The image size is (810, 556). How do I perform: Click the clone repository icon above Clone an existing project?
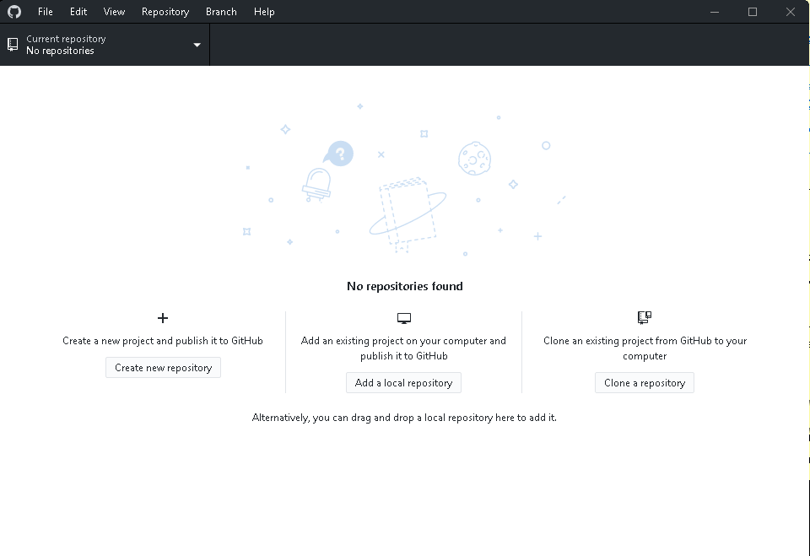pos(644,318)
